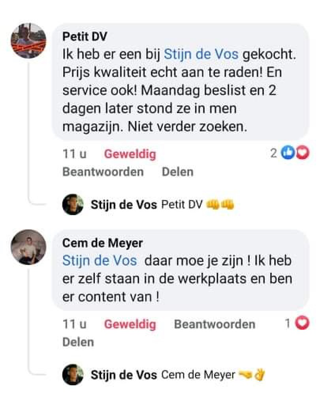The height and width of the screenshot is (399, 320).
Task: Click the OK-hand emoji in the bottom reply
Action: coord(260,374)
